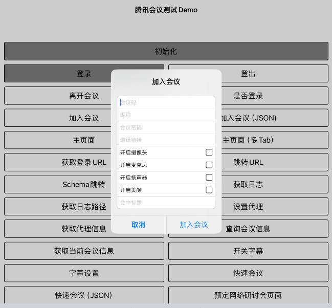Click the 邀请链接 text field
332x308 pixels.
tap(166, 140)
